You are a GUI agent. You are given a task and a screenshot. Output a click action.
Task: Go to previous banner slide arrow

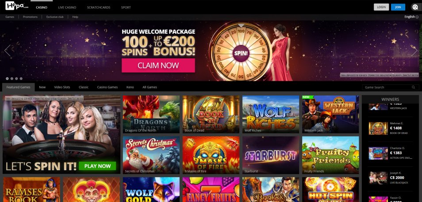(7, 50)
